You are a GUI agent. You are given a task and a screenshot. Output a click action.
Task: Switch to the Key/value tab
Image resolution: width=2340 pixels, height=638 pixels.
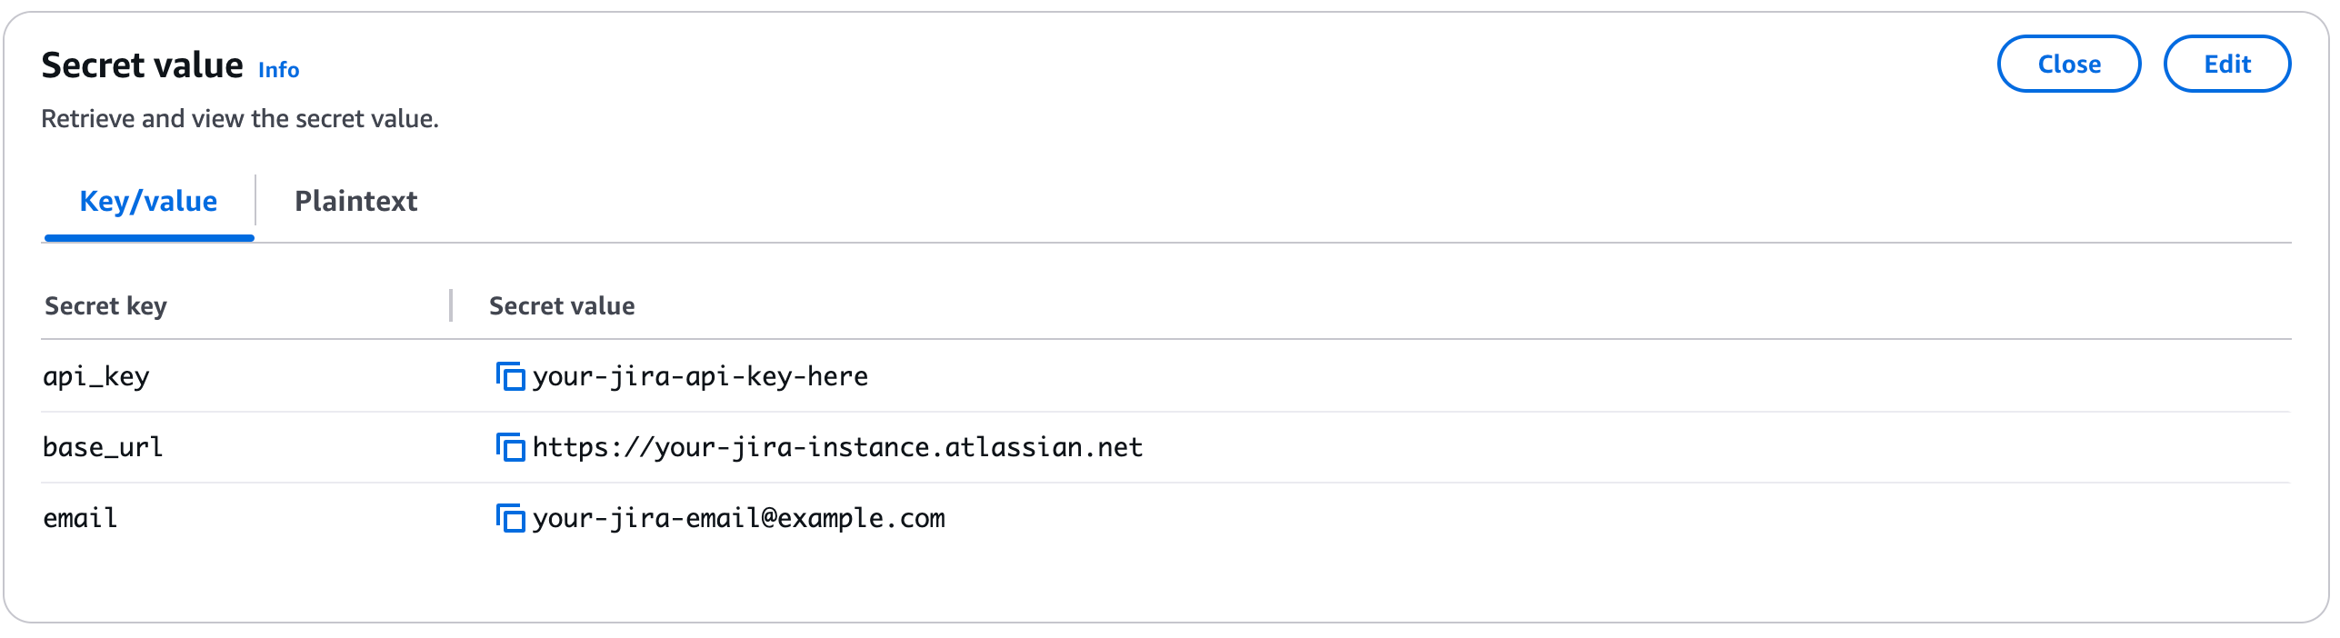(x=148, y=201)
